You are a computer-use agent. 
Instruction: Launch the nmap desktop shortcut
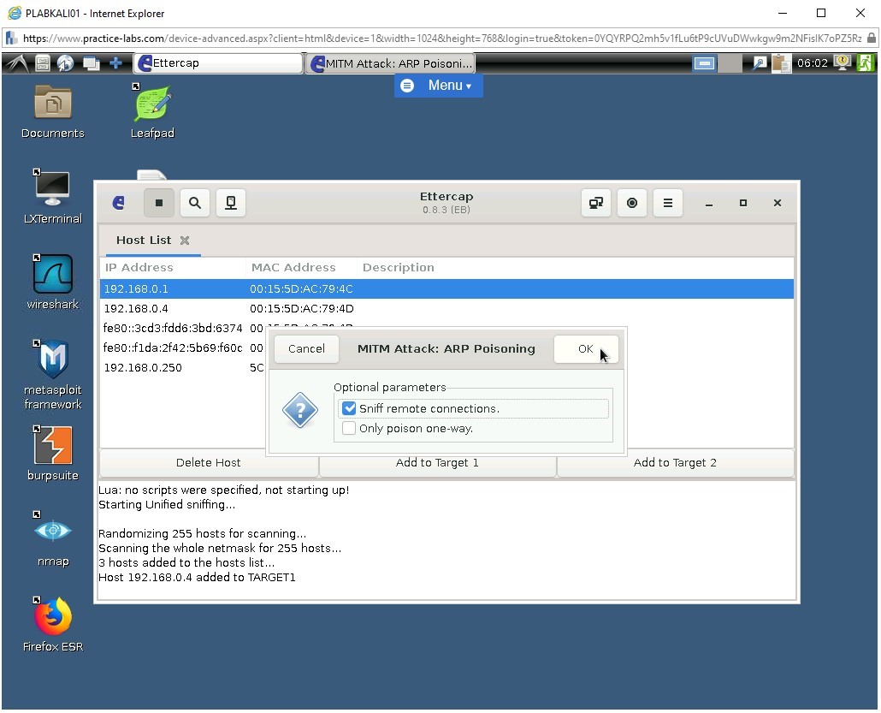[52, 531]
